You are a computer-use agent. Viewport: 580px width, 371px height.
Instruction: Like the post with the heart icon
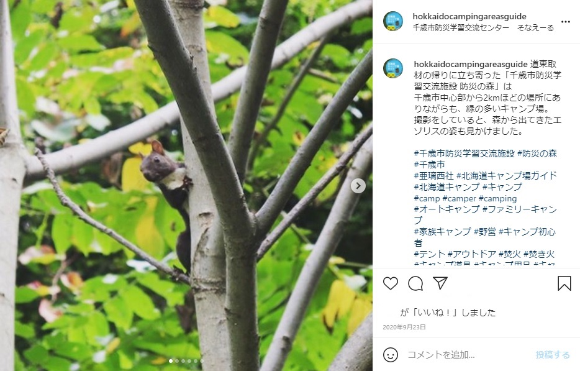point(390,283)
